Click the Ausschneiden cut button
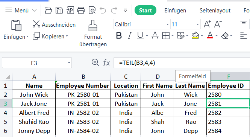Image resolution: width=250 pixels, height=137 pixels. 54,24
